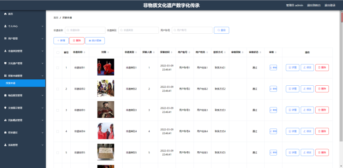Focus the 非遗名称 search input field
The height and width of the screenshot is (168, 343).
(85, 30)
